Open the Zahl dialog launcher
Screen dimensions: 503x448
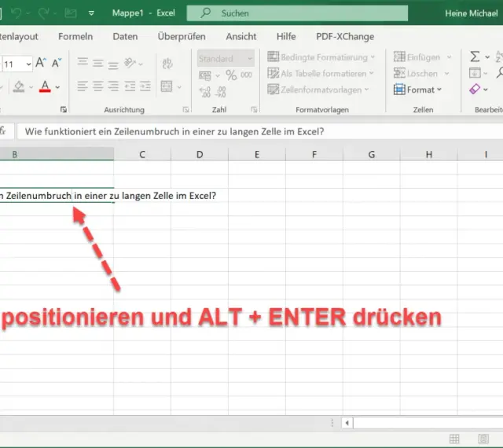click(254, 110)
